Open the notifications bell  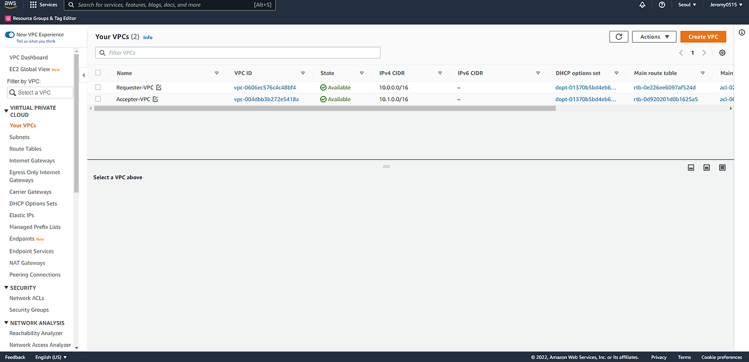pos(643,5)
